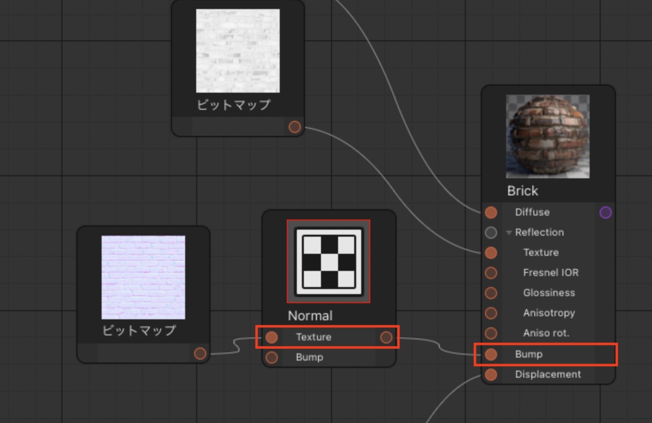Viewport: 652px width, 423px height.
Task: Click the Anisotropy input socket
Action: 491,313
